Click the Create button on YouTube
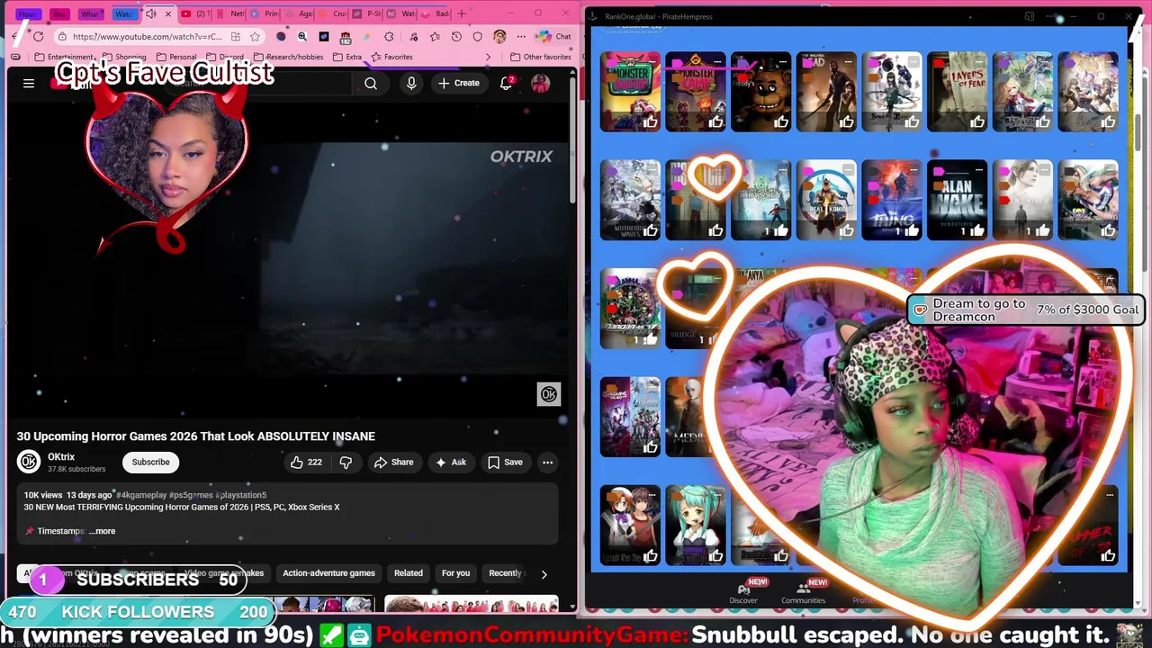Image resolution: width=1152 pixels, height=648 pixels. pos(459,83)
